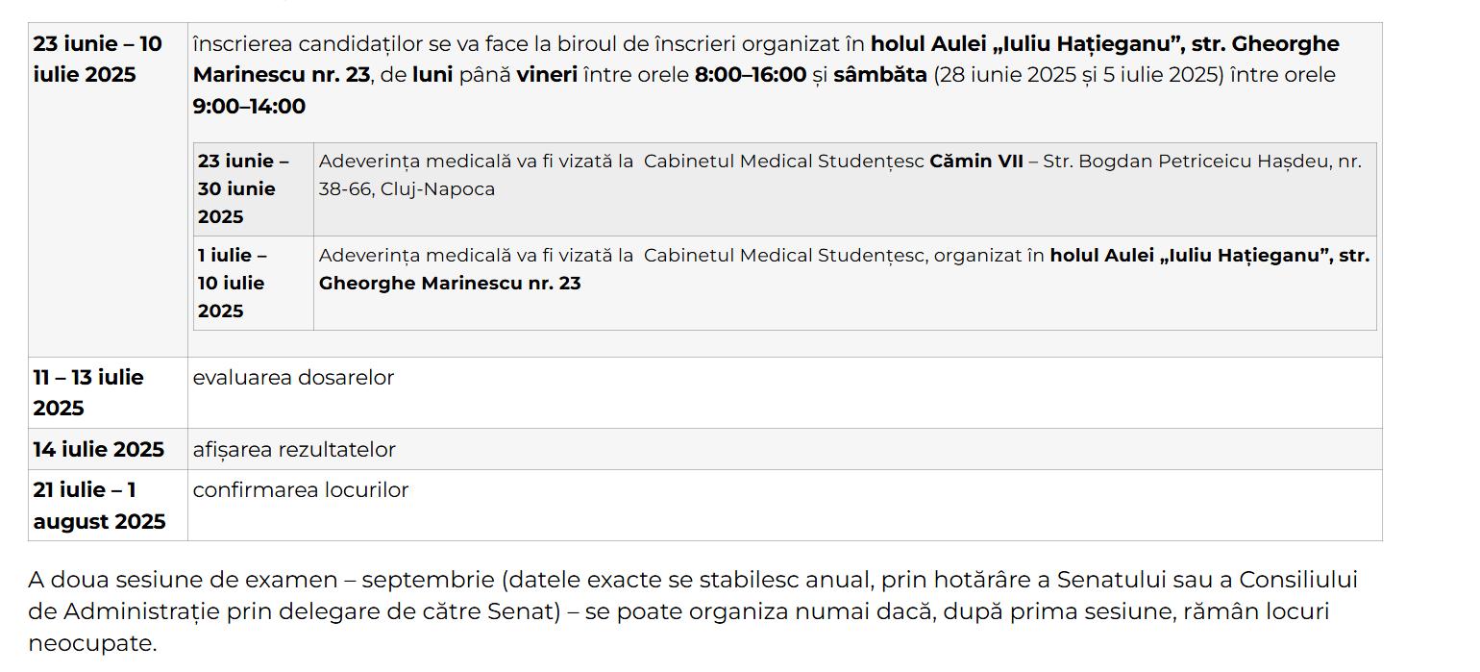Click the "11 – 13 iulie 2025" date cell

[x=88, y=392]
